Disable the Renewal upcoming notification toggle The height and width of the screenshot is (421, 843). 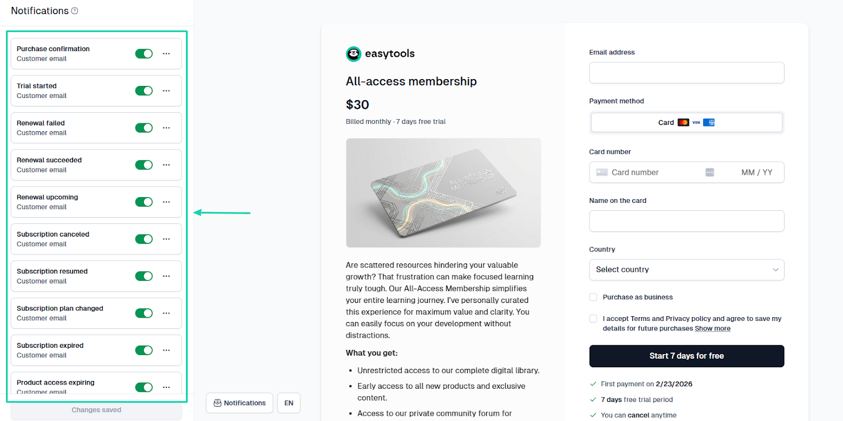(144, 202)
